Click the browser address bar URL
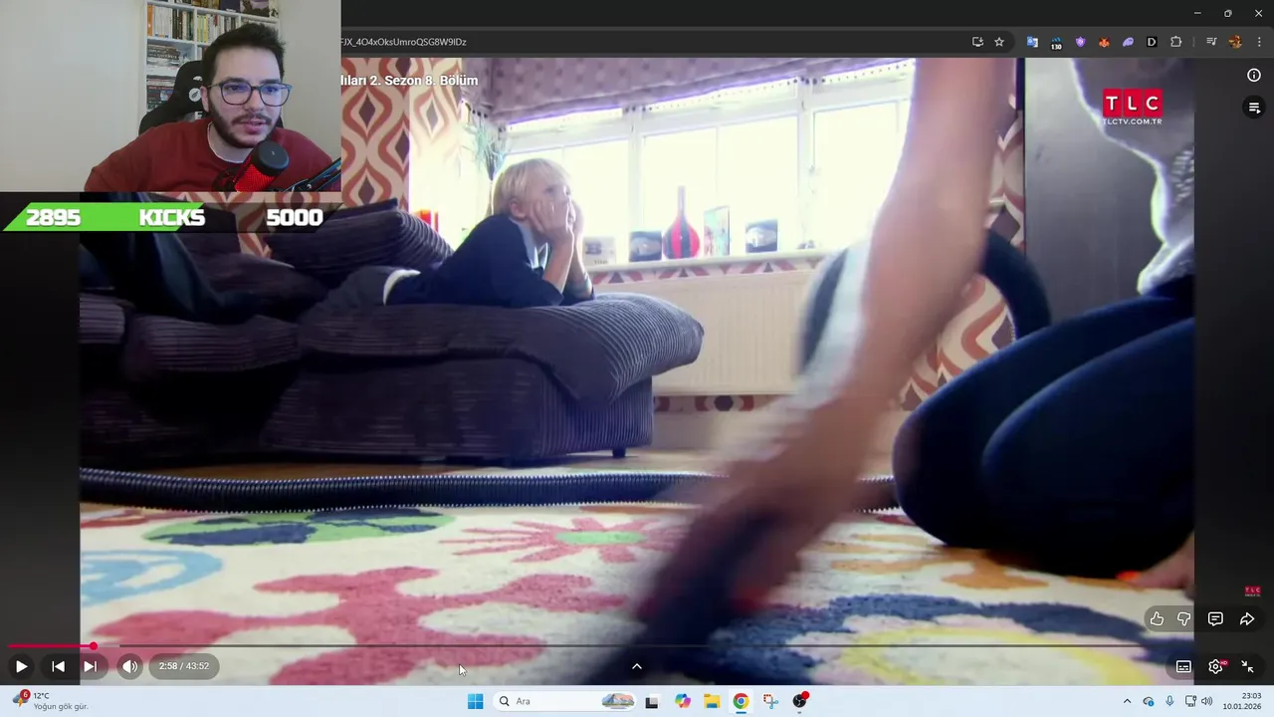 pos(403,42)
